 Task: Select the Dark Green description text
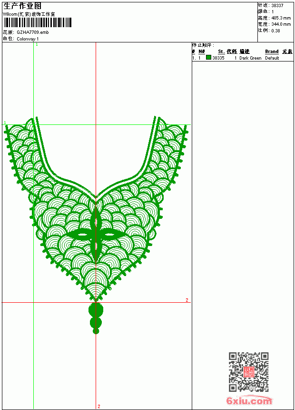click(250, 58)
